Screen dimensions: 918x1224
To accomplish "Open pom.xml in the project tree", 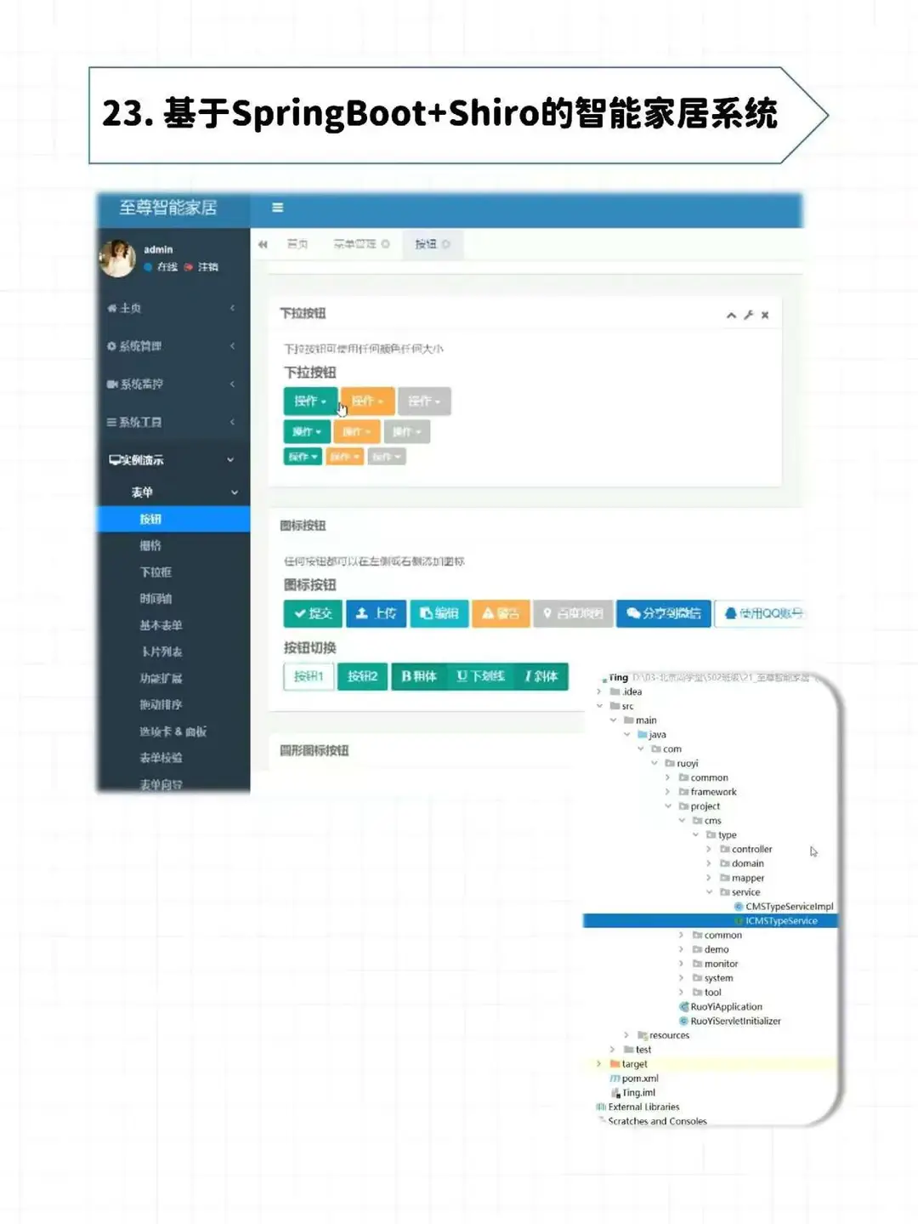I will [639, 1078].
